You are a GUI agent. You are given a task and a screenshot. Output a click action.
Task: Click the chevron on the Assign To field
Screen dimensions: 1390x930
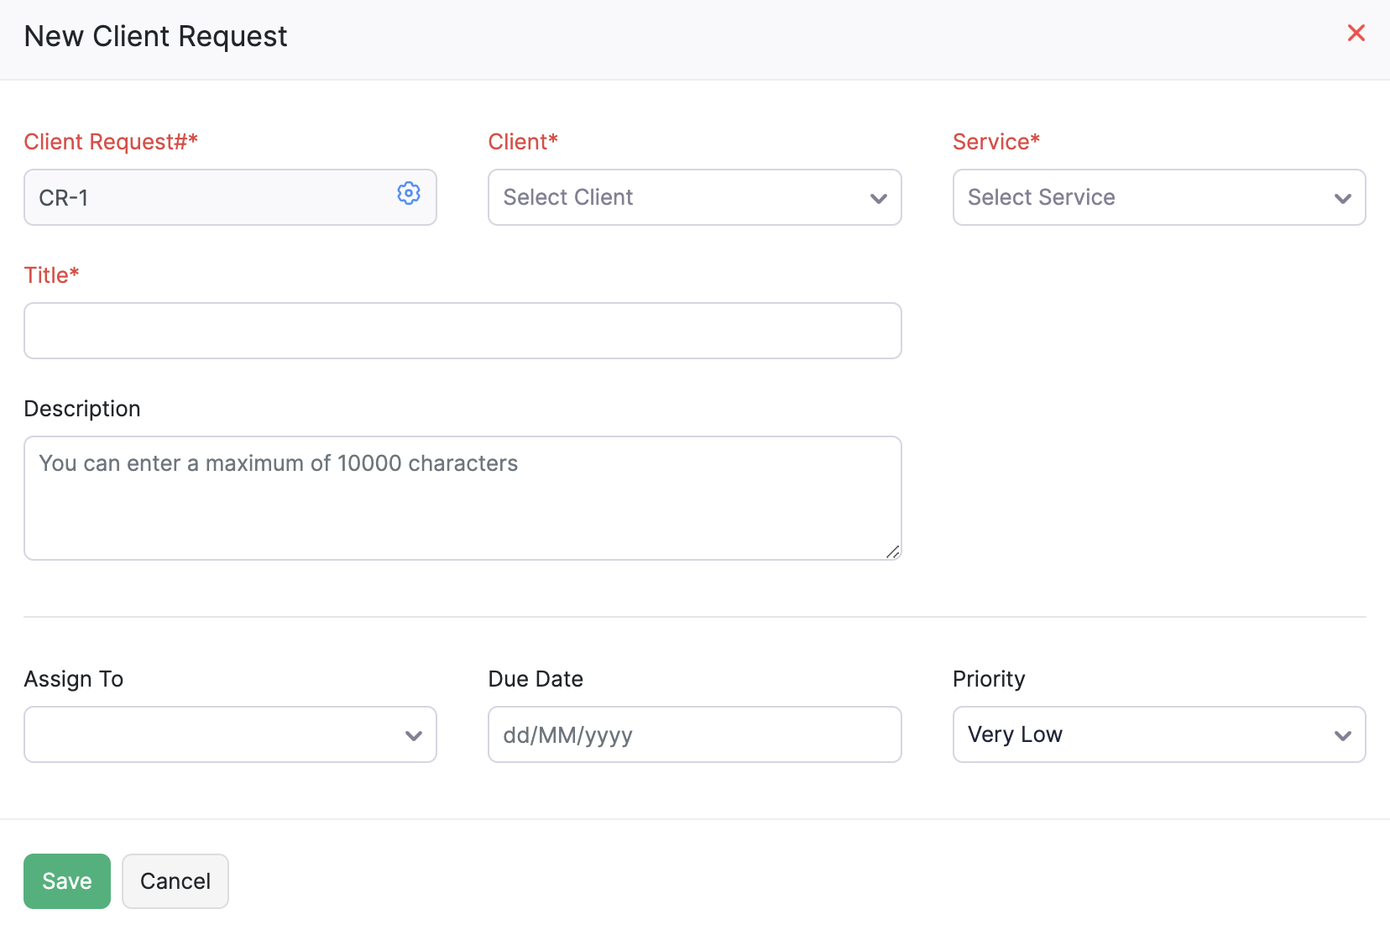click(413, 734)
